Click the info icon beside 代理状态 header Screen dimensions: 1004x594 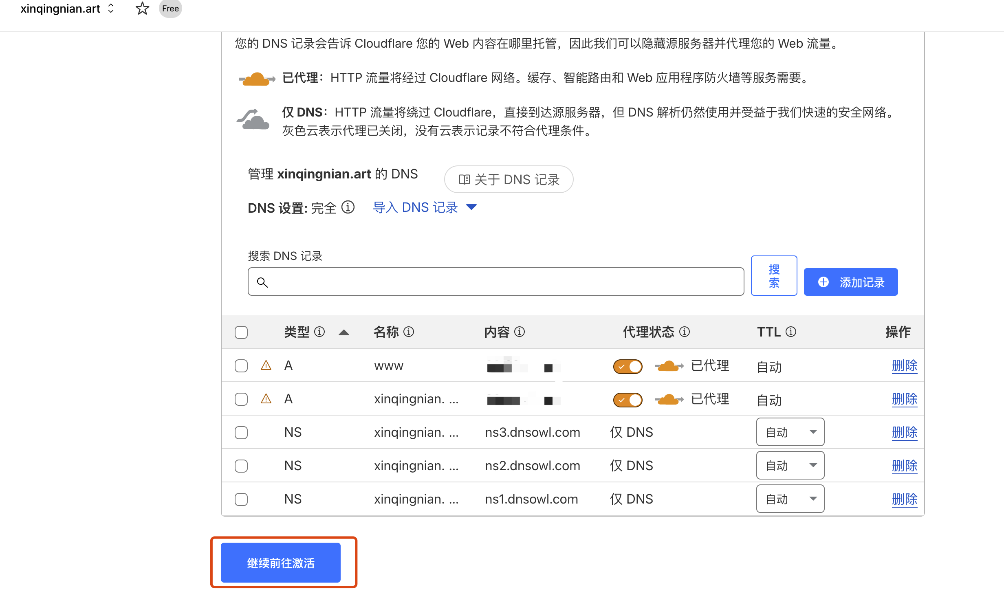pyautogui.click(x=685, y=332)
